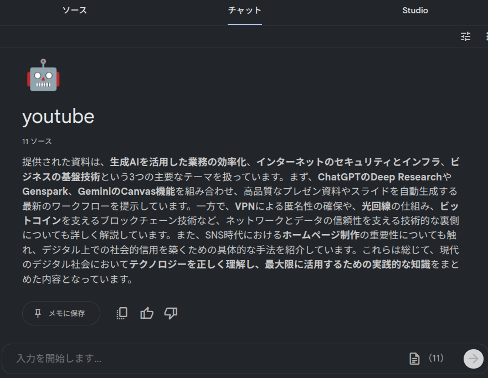
Task: Send the message with the arrow icon
Action: (473, 359)
